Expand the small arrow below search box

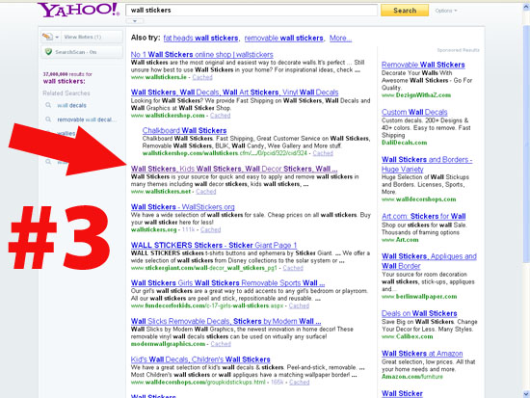pyautogui.click(x=135, y=21)
